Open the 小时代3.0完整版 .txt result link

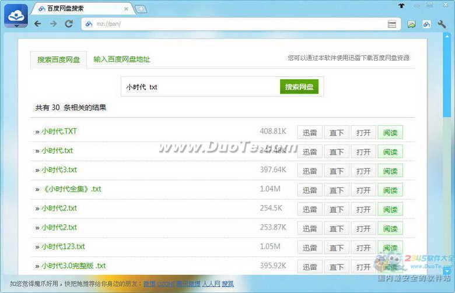(73, 266)
